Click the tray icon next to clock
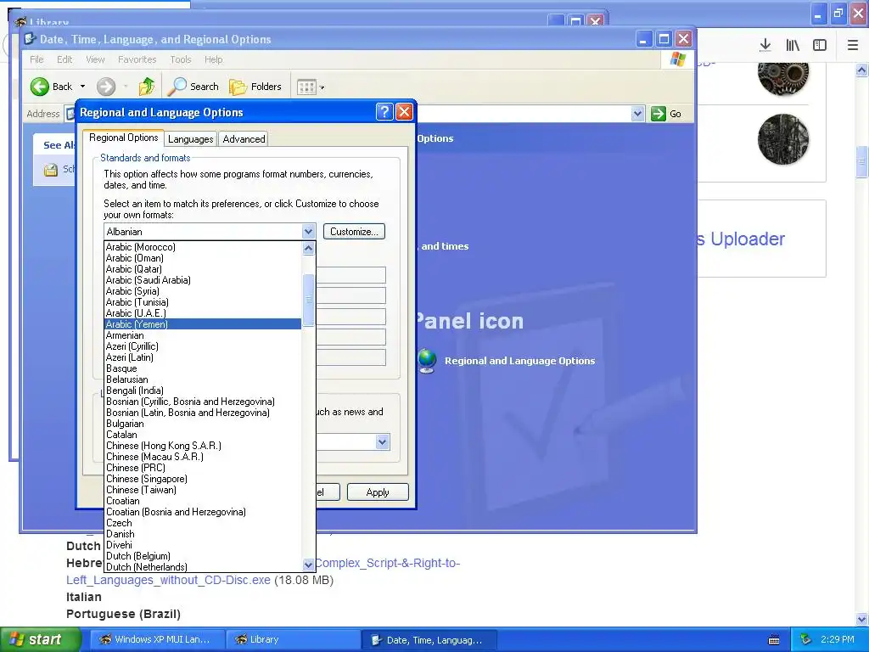This screenshot has height=652, width=869. (805, 640)
